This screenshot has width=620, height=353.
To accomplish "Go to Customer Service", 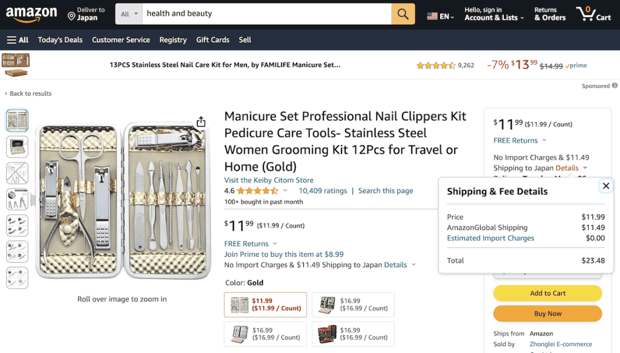I will (121, 40).
